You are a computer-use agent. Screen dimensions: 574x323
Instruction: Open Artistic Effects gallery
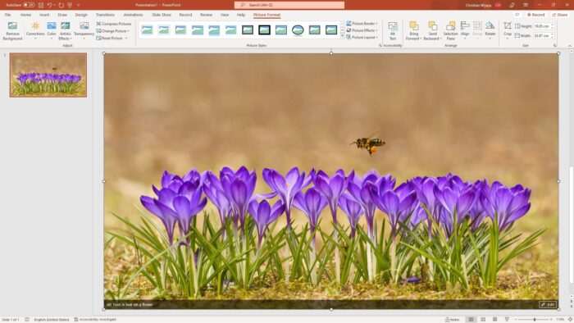[65, 30]
